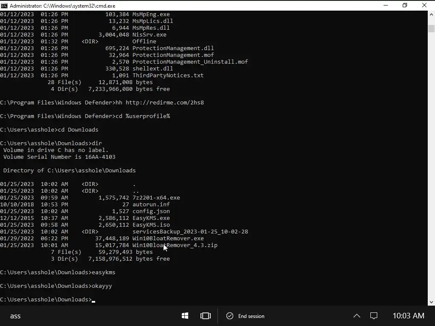This screenshot has height=326, width=435.
Task: Click the 7z2201-x64.exe file name
Action: (156, 198)
